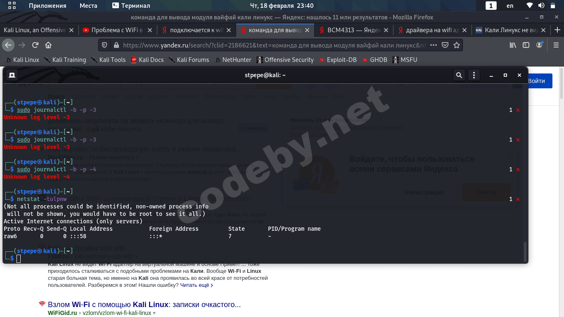Open the WiFiGid.ru site link
Screen dimensions: 564x317
click(x=62, y=313)
